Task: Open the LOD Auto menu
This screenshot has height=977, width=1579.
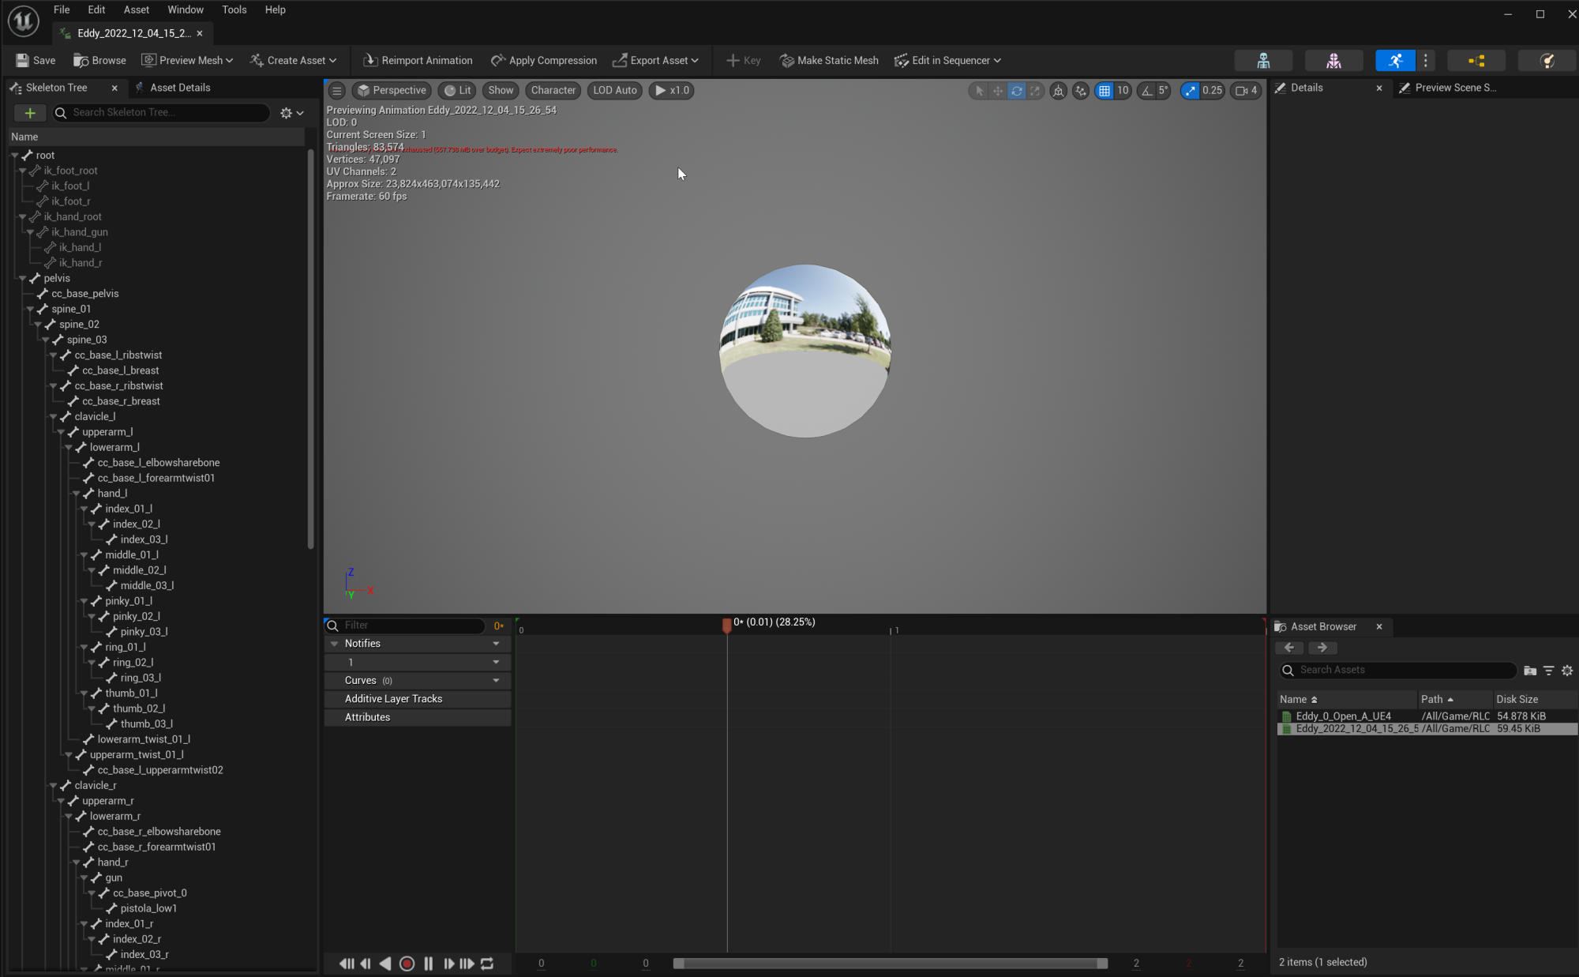Action: (614, 90)
